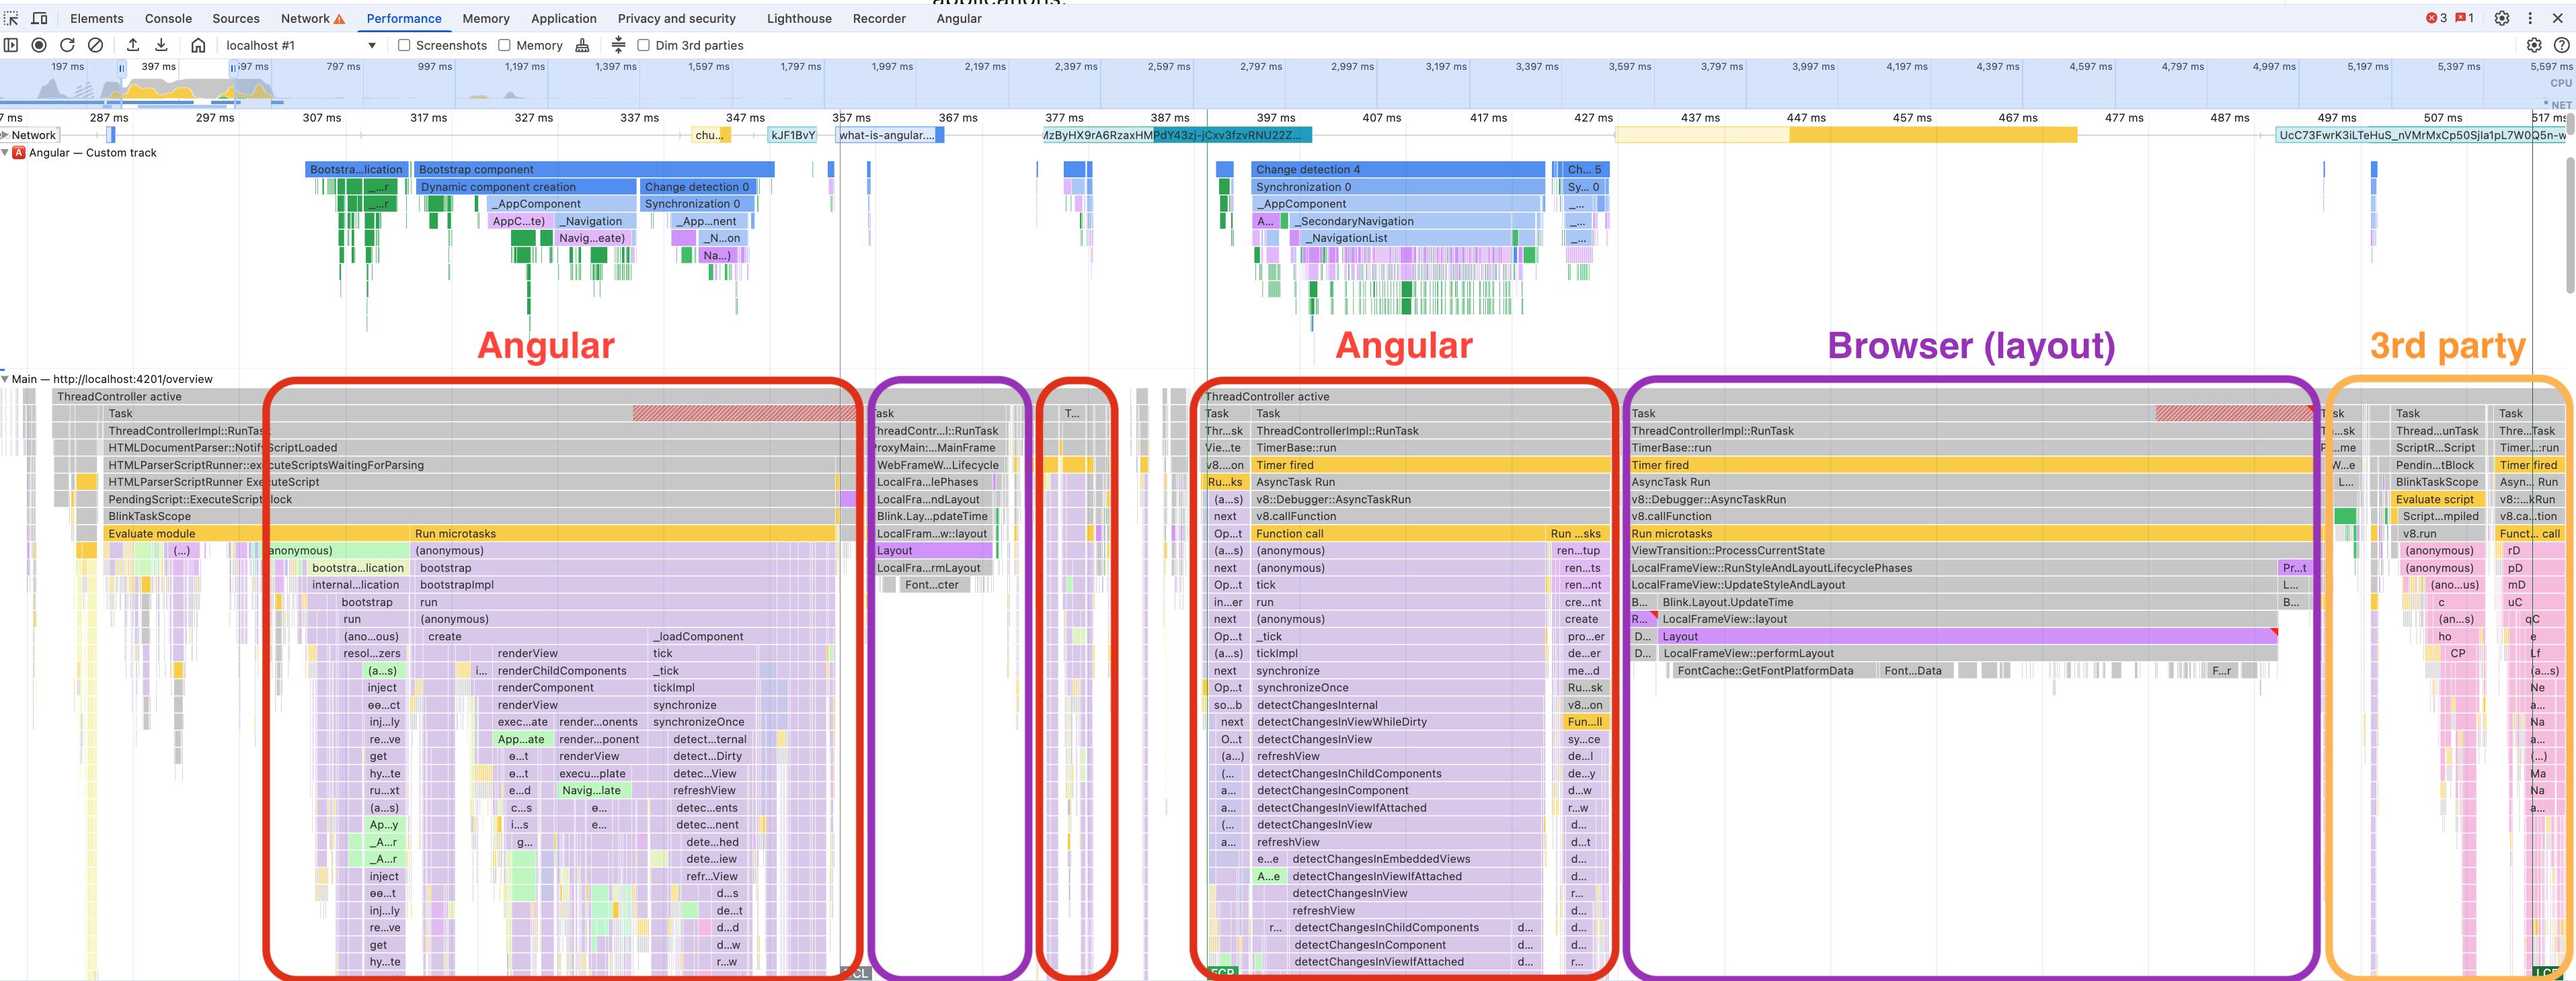Collapse the Main — localhost:4201/overview track
The width and height of the screenshot is (2576, 981).
(8, 378)
